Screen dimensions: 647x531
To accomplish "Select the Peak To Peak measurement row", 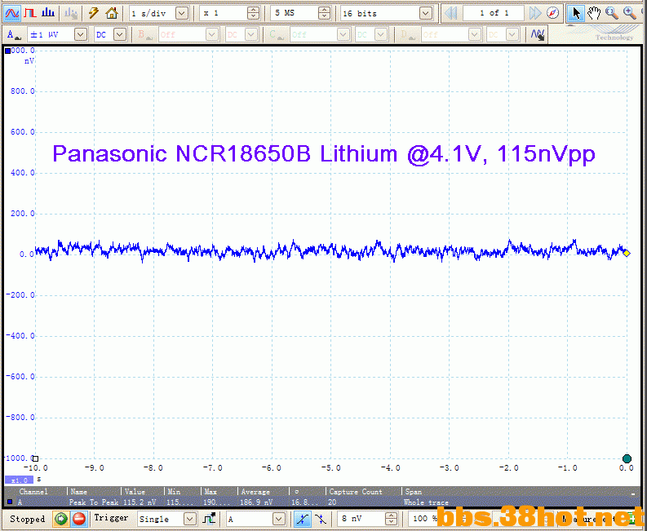I will 320,502.
